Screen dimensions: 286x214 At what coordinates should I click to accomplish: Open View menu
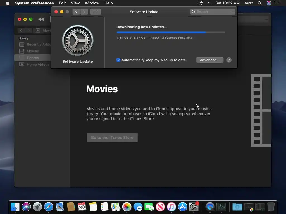point(75,3)
